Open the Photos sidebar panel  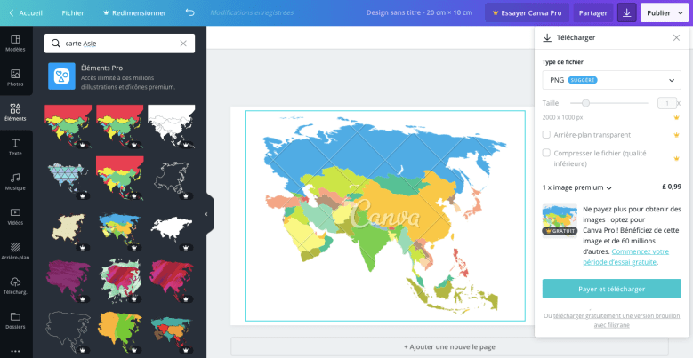(x=15, y=78)
